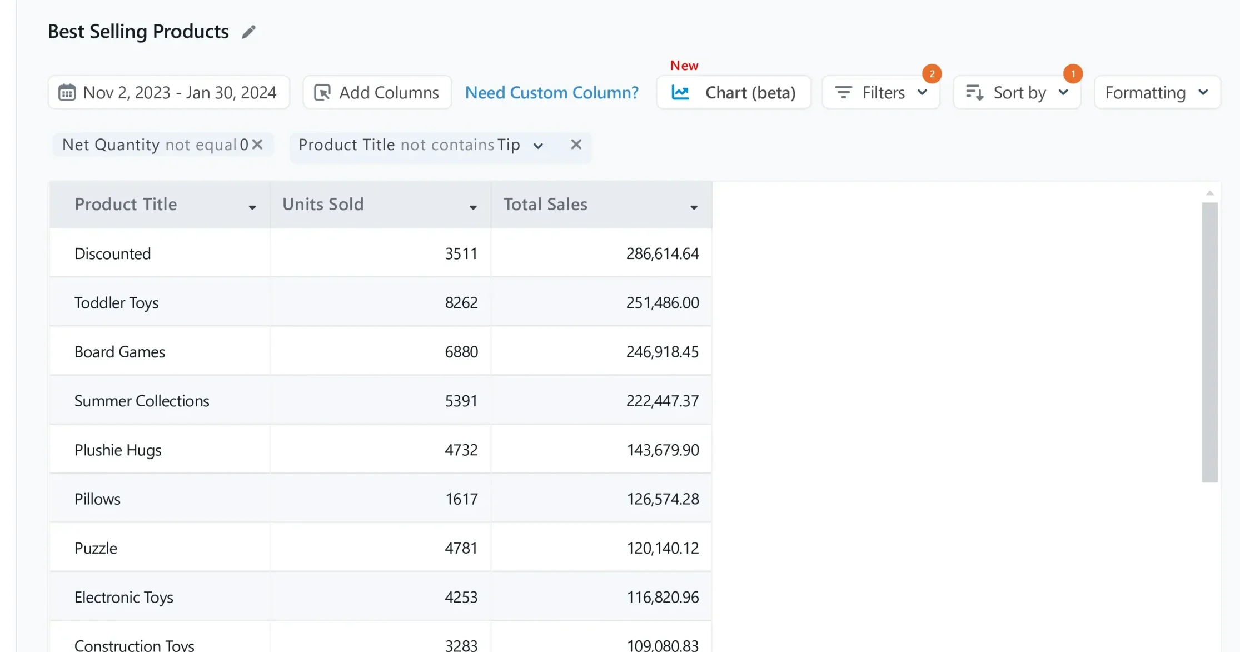Open Total Sales column header arrow
Screen dimensions: 1240x652
click(694, 207)
